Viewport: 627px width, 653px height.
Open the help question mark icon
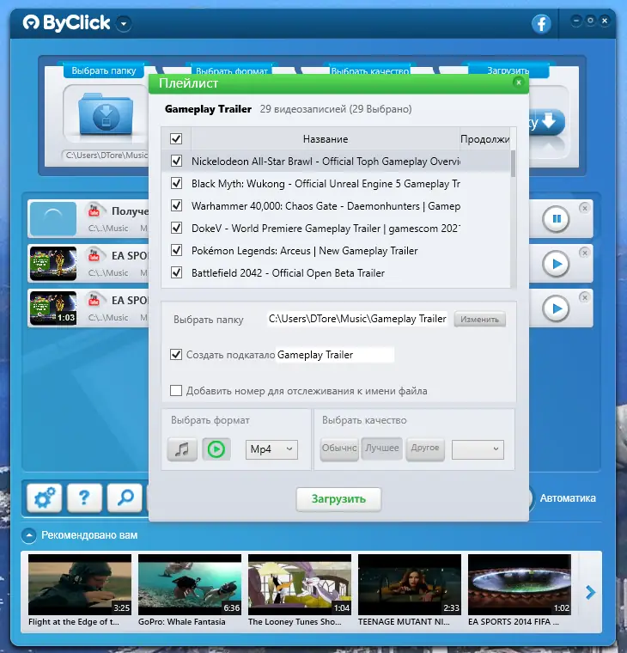(84, 497)
